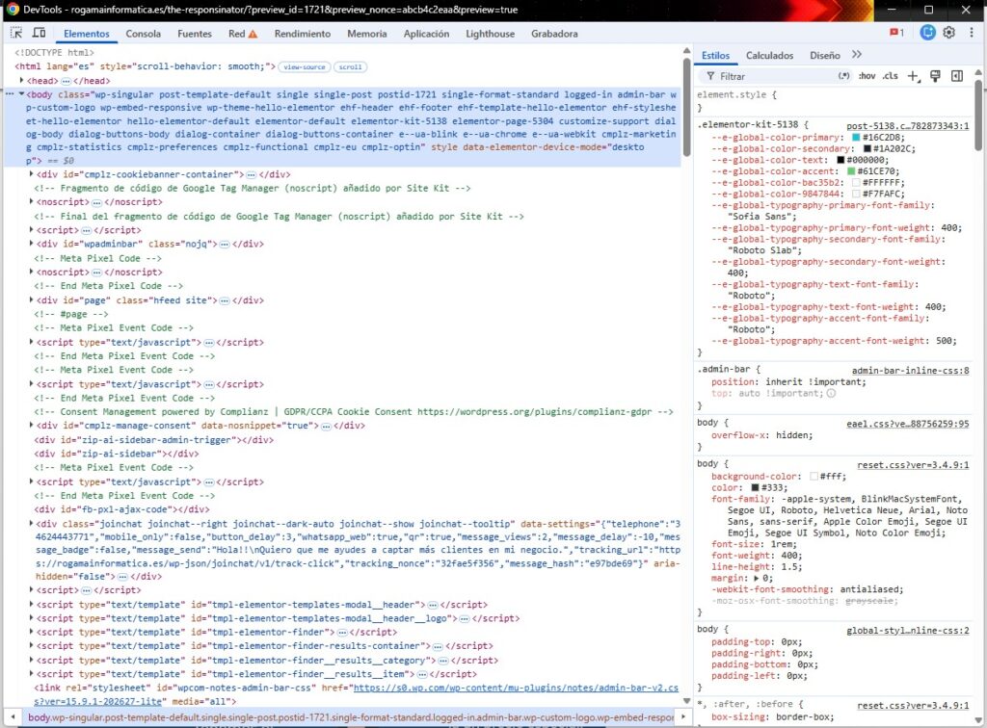Show more style pane tabs chevron
This screenshot has width=987, height=728.
point(857,55)
